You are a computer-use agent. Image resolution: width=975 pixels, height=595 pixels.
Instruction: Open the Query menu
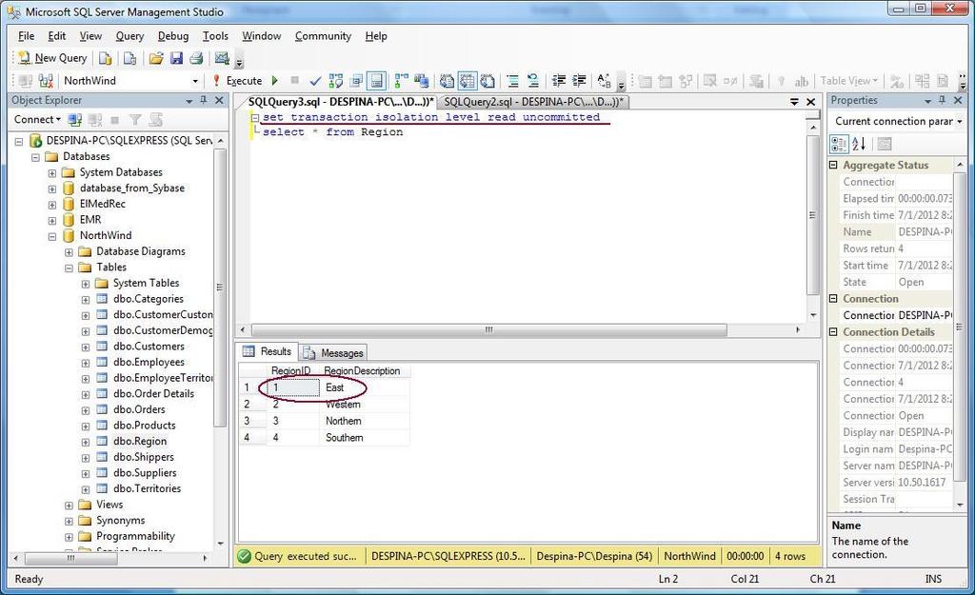[129, 36]
